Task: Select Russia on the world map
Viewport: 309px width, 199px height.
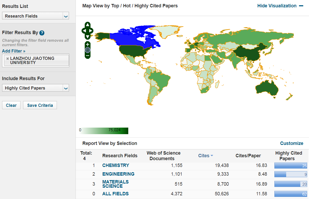Action: click(x=246, y=38)
